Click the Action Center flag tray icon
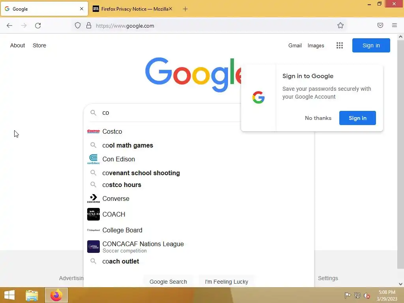This screenshot has height=303, width=404. [x=348, y=295]
